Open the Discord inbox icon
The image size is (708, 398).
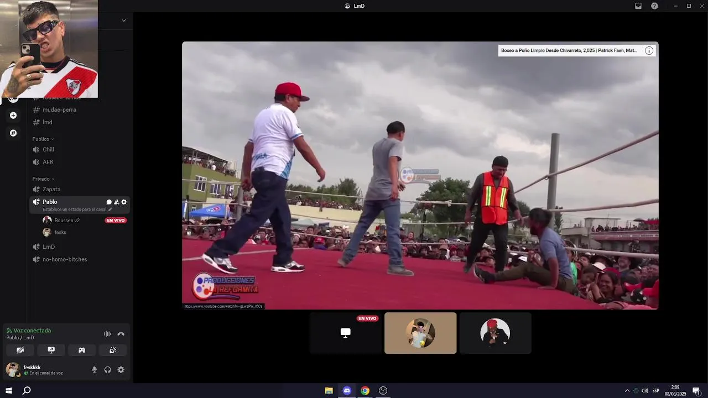(638, 6)
